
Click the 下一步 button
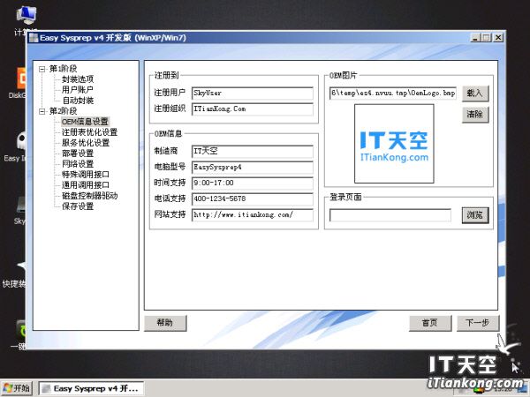click(x=478, y=323)
